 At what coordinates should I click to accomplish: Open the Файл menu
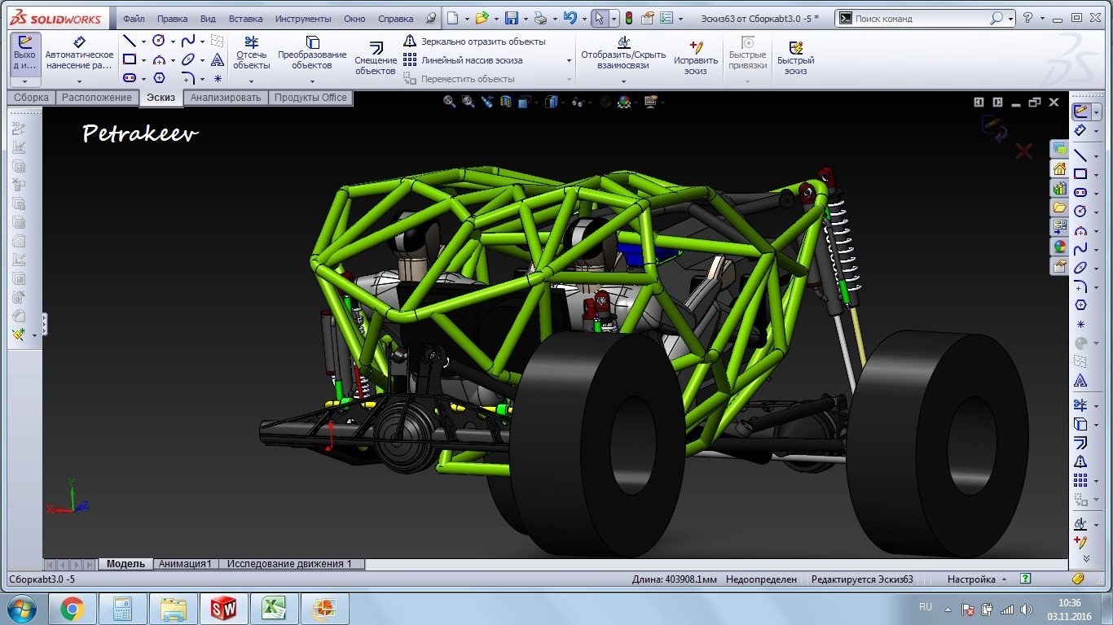click(134, 18)
